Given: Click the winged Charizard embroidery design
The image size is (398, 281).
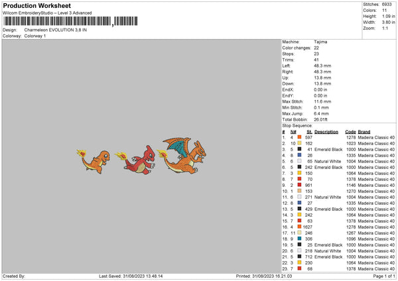Looking at the screenshot, I should [x=182, y=155].
